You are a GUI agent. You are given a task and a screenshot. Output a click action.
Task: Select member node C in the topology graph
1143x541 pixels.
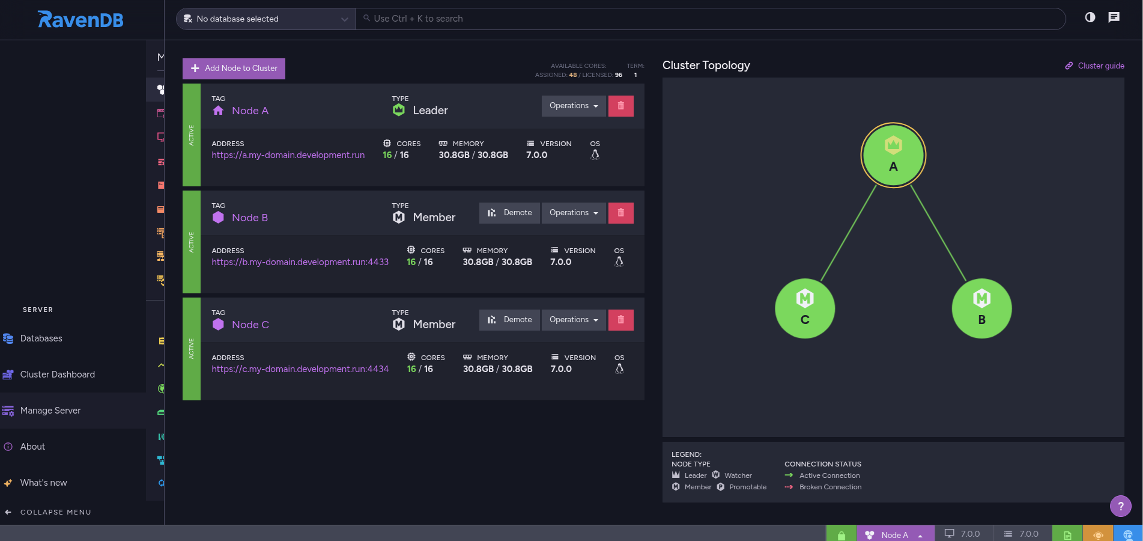click(x=805, y=308)
